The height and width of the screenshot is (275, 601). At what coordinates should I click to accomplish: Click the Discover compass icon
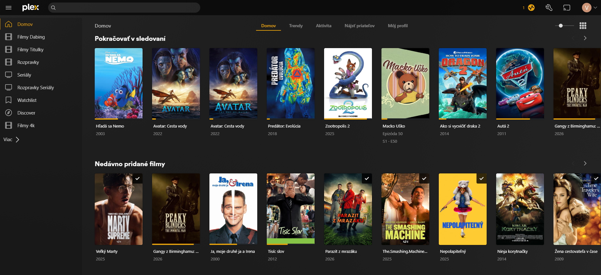coord(9,113)
